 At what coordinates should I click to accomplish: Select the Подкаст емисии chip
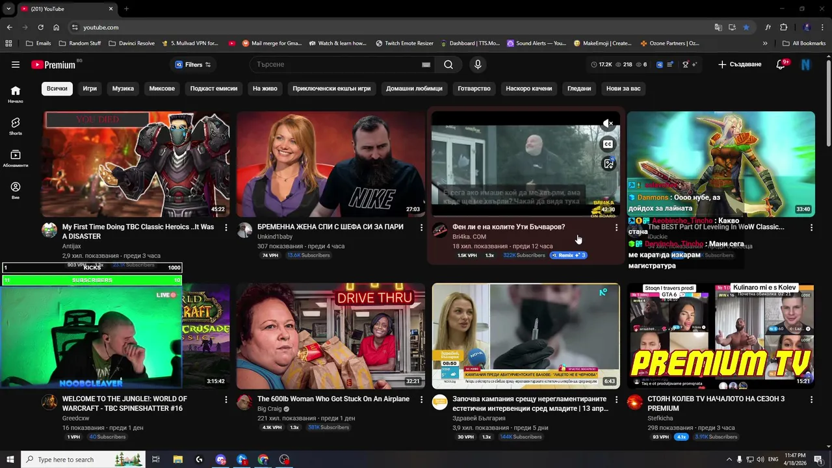[213, 88]
